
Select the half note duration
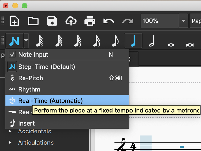tap(152, 41)
